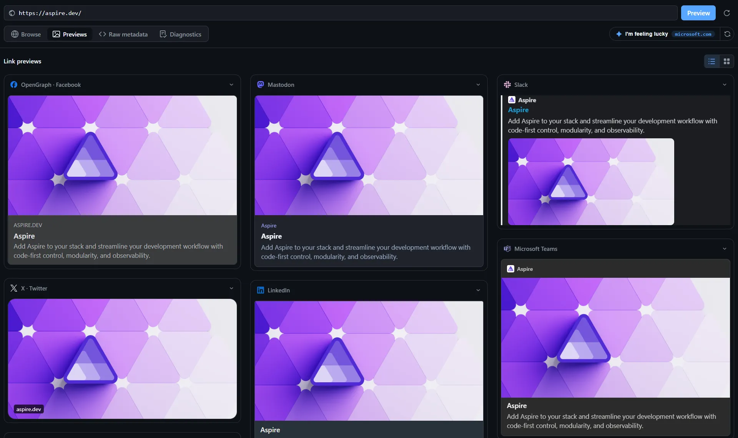Switch to grid view layout
This screenshot has width=738, height=438.
(726, 61)
